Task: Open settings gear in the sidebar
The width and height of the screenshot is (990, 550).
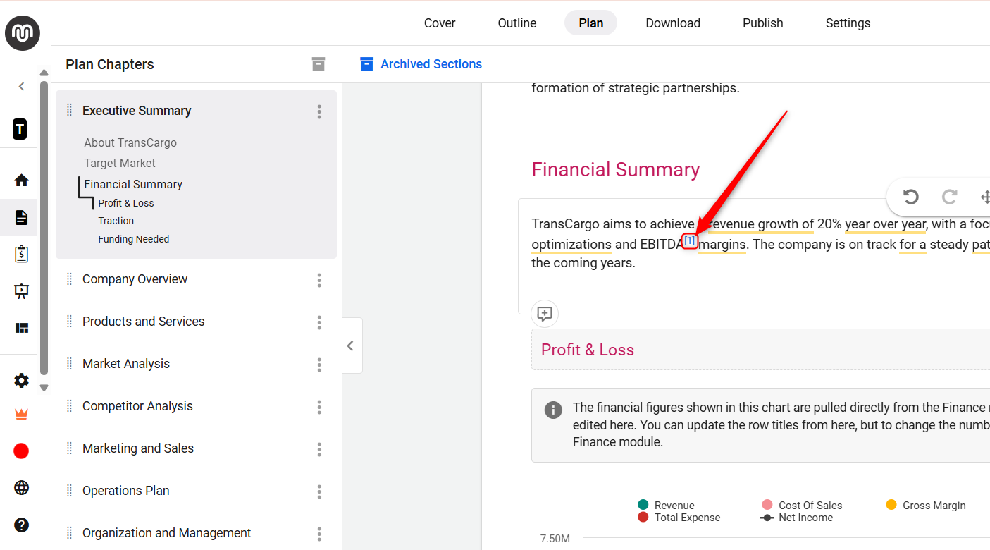Action: pos(21,381)
